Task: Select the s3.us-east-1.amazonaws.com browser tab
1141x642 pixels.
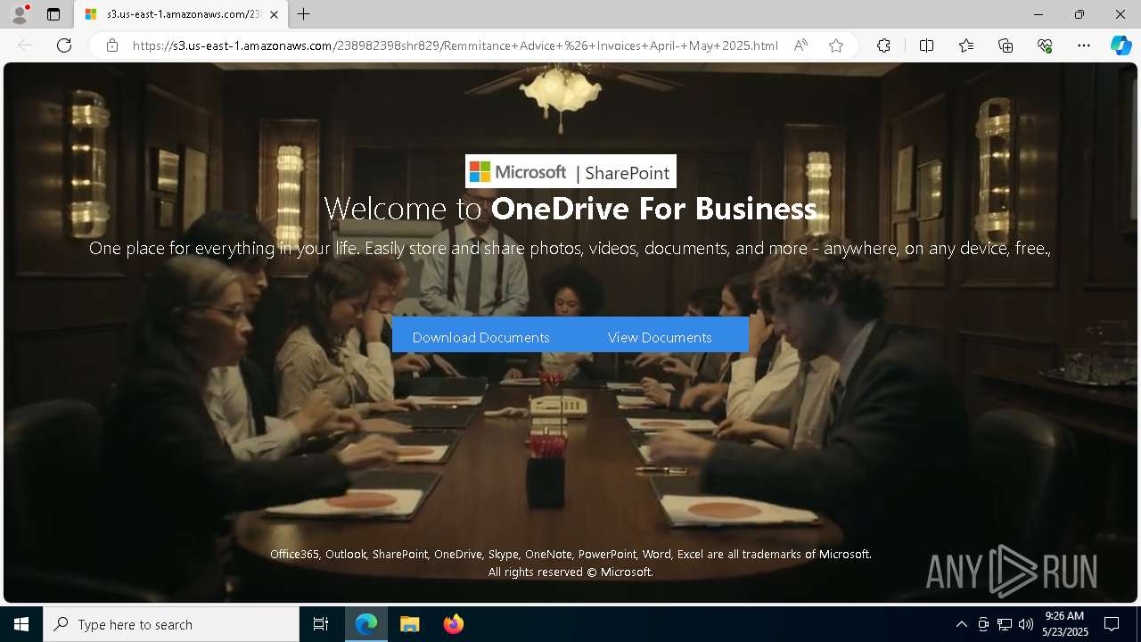Action: 181,14
